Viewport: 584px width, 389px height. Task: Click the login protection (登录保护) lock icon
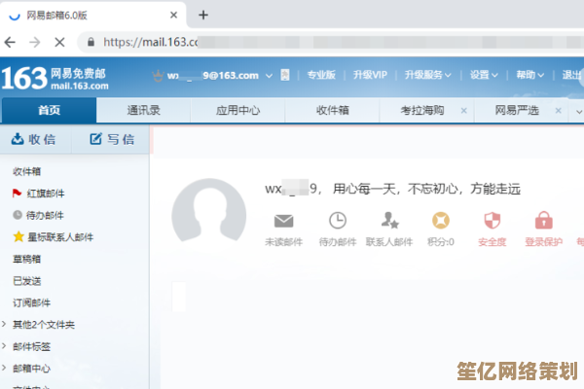click(544, 221)
